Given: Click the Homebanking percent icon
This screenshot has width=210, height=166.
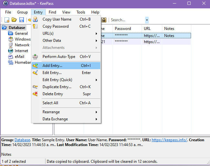Looking at the screenshot, I should pos(11,62).
